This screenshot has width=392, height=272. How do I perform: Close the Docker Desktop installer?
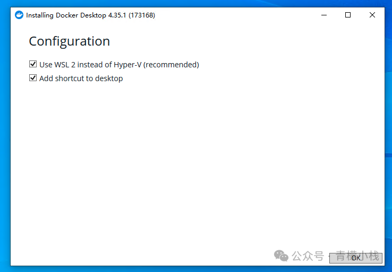[372, 15]
